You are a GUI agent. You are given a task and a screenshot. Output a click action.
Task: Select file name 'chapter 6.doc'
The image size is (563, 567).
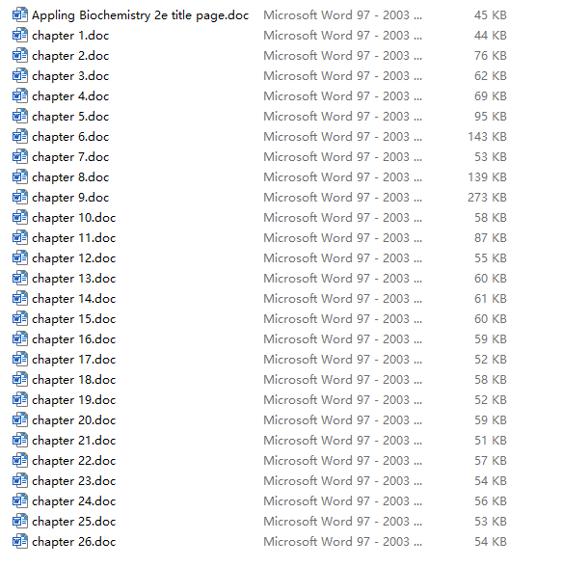(70, 137)
